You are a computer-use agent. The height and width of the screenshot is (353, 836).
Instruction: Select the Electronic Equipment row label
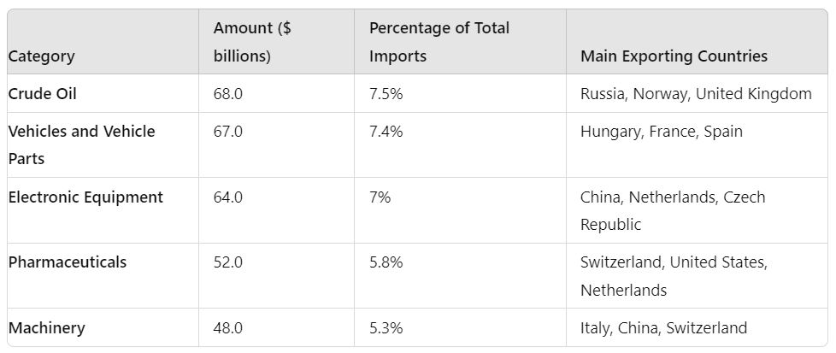coord(85,197)
